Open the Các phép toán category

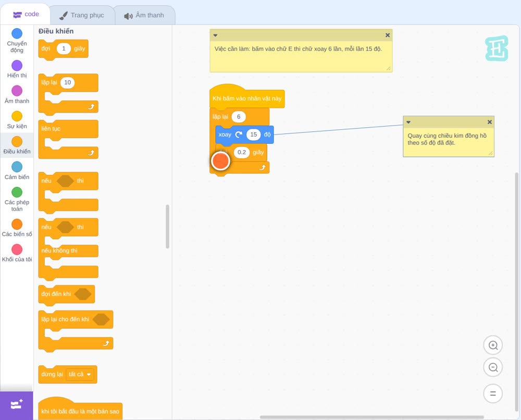(x=17, y=200)
